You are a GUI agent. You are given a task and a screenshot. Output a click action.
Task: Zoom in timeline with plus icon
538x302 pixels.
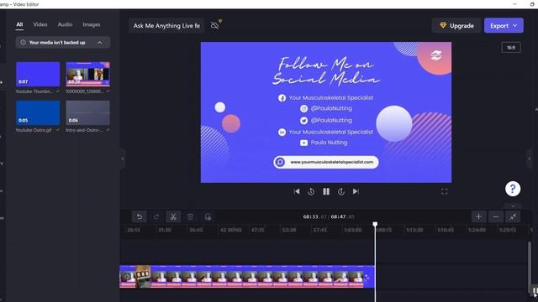478,216
